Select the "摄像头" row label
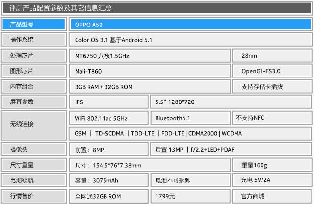Viewport: 314px width, 204px height. [x=34, y=150]
